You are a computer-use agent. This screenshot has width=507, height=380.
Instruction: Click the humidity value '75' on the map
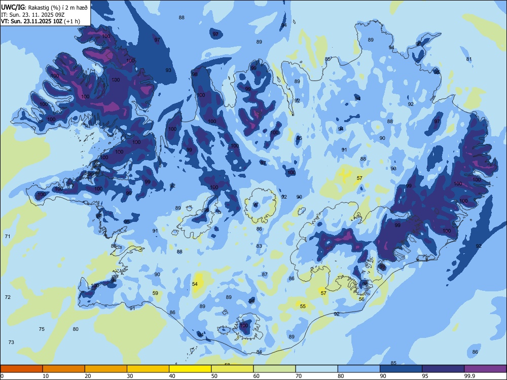(x=42, y=329)
